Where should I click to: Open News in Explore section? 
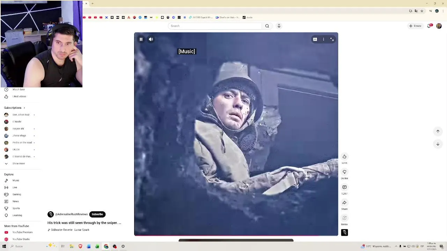click(16, 201)
